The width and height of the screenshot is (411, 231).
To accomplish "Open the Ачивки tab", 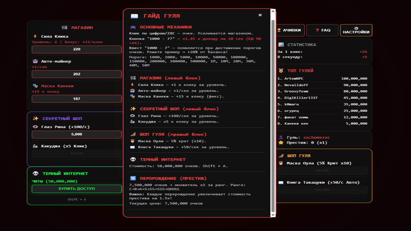I will (x=290, y=30).
